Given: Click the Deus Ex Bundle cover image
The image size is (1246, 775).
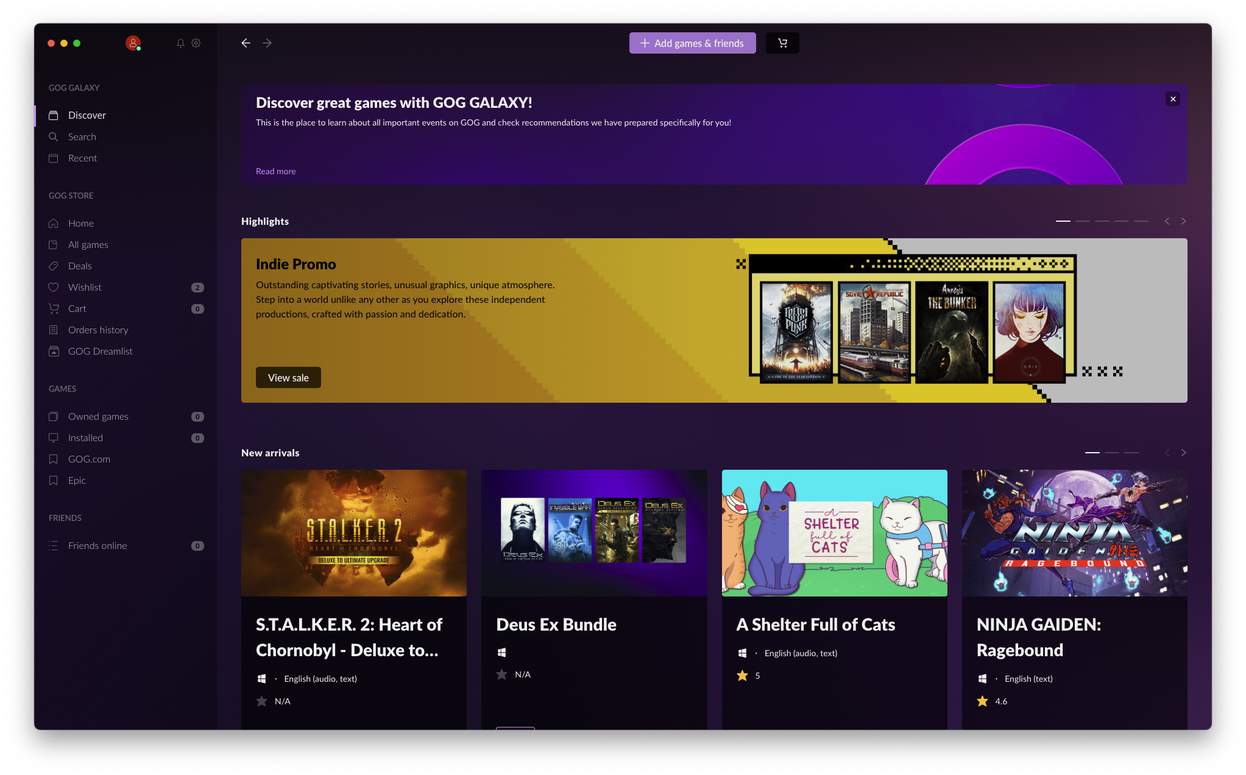Looking at the screenshot, I should pos(594,533).
